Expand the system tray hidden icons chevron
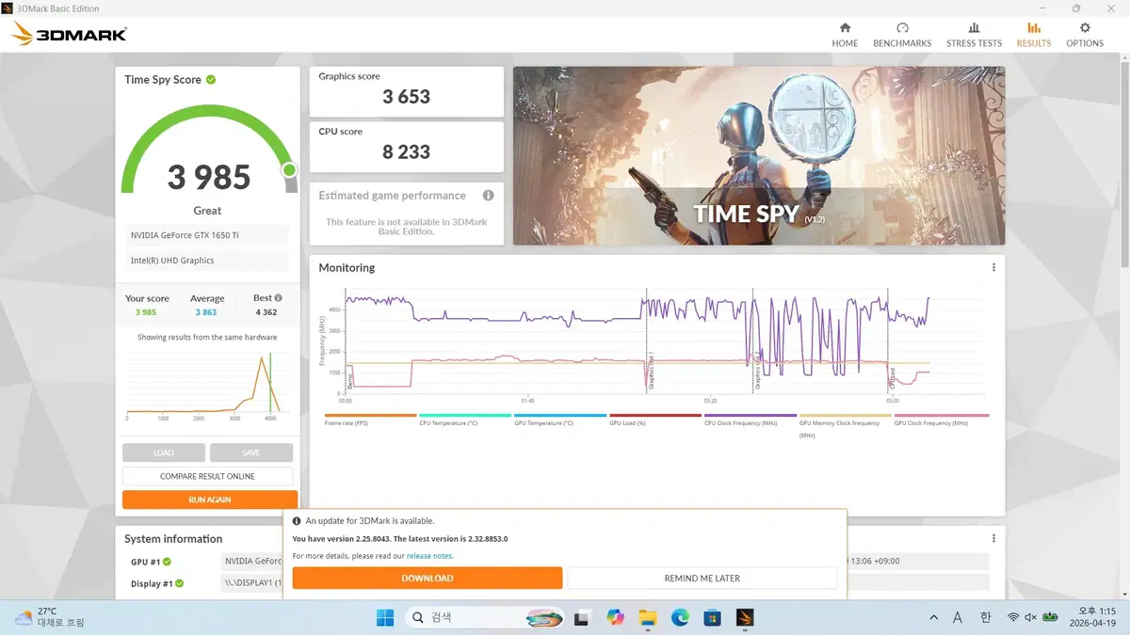 tap(933, 618)
